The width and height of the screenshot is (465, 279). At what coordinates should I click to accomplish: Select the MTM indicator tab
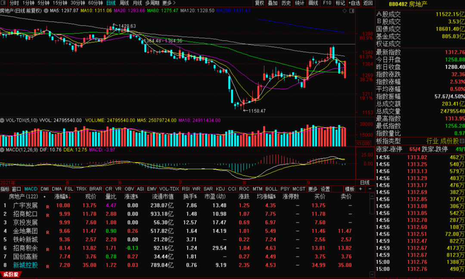pos(257,189)
